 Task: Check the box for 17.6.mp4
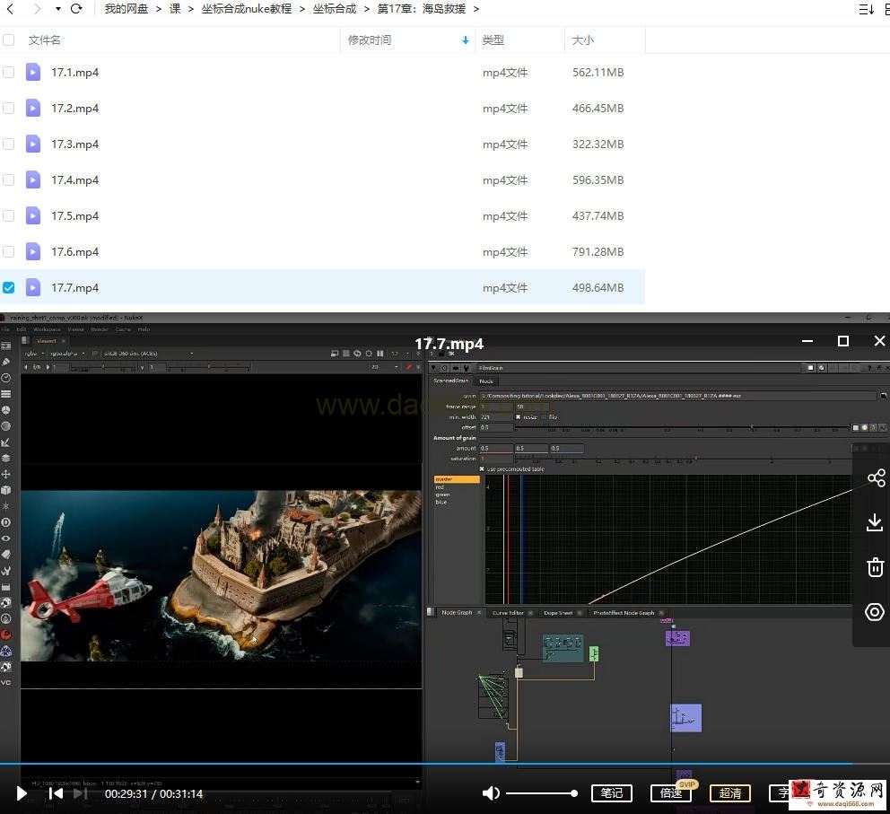8,251
